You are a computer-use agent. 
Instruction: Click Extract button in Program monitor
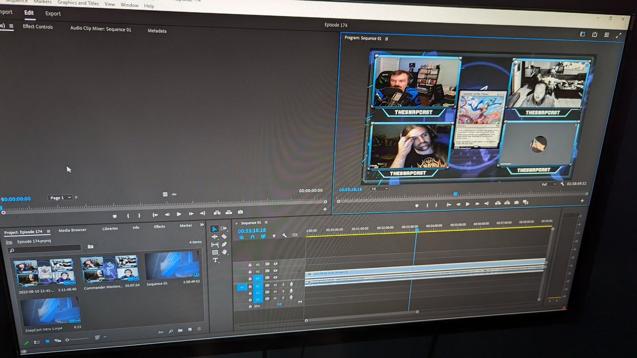pos(507,203)
